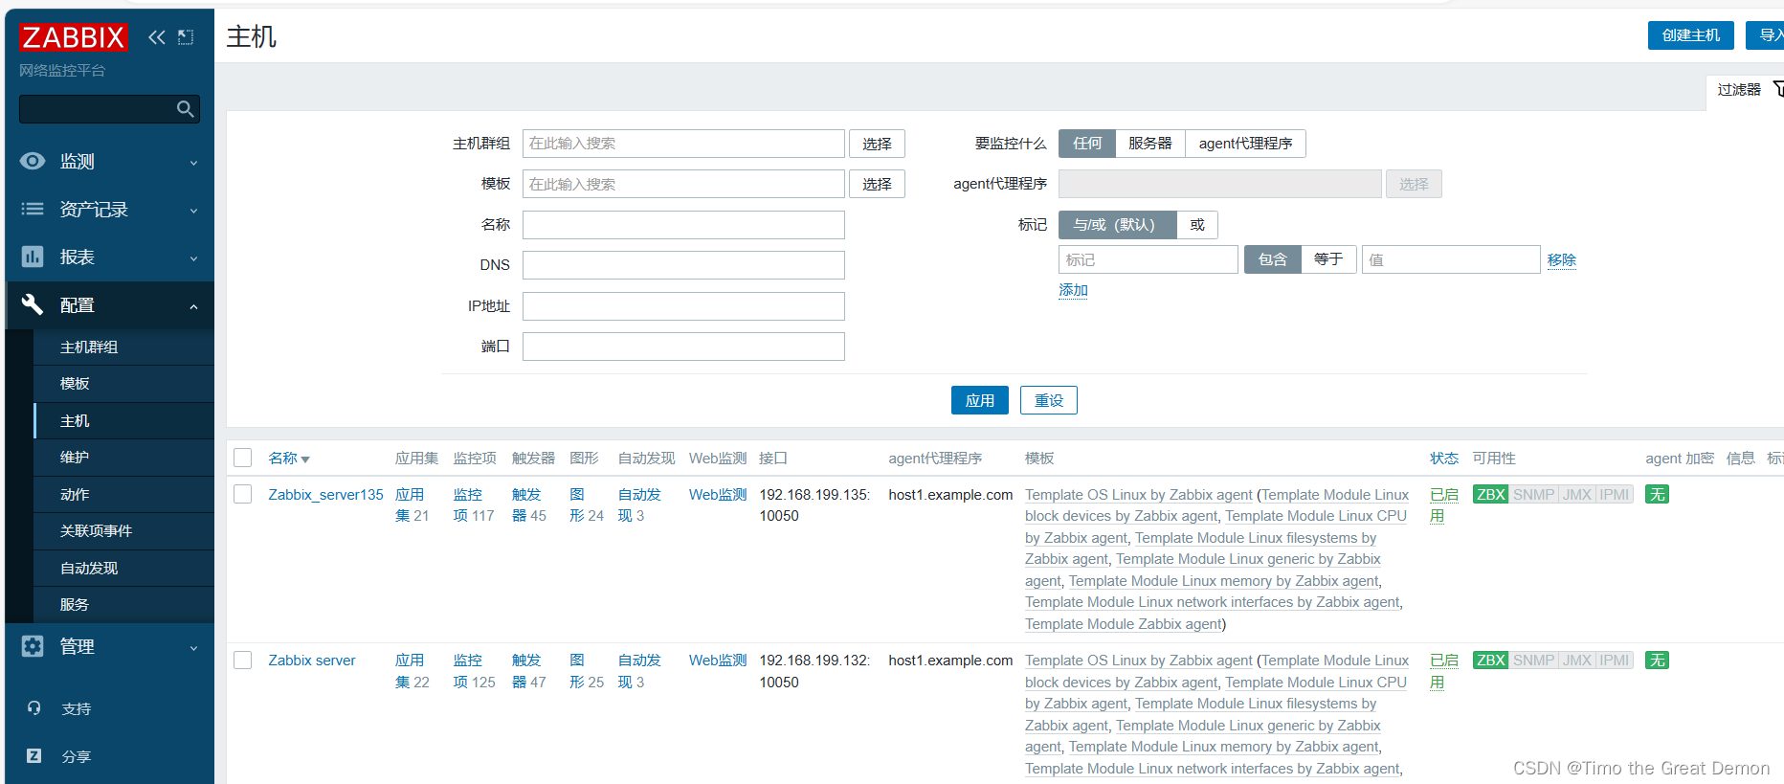Open 模板 in configuration submenu

click(123, 384)
